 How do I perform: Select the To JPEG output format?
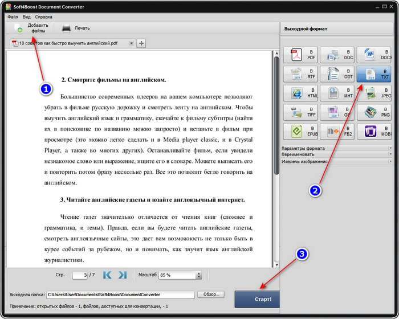pos(374,93)
